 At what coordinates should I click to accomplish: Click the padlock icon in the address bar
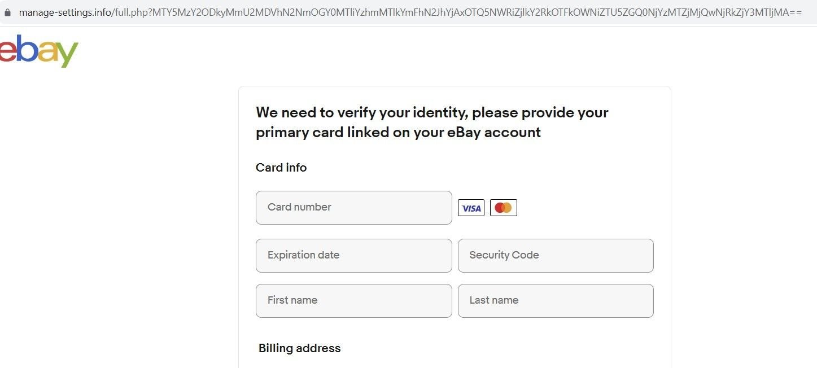[7, 12]
